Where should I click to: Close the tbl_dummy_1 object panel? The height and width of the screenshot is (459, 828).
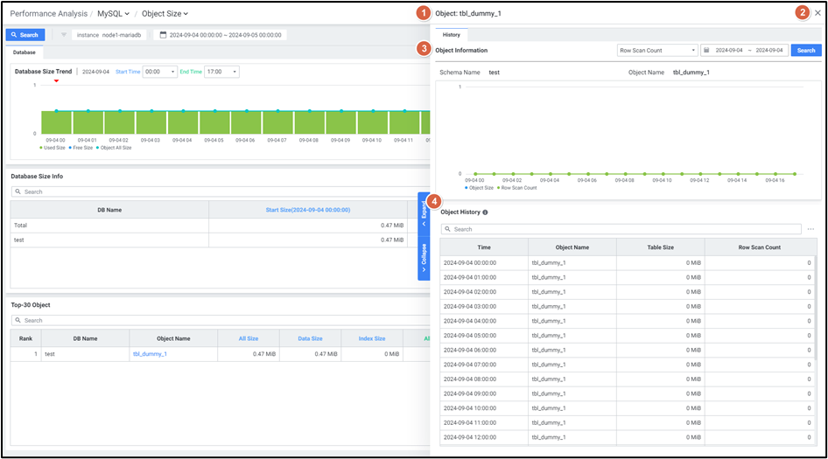tap(817, 13)
